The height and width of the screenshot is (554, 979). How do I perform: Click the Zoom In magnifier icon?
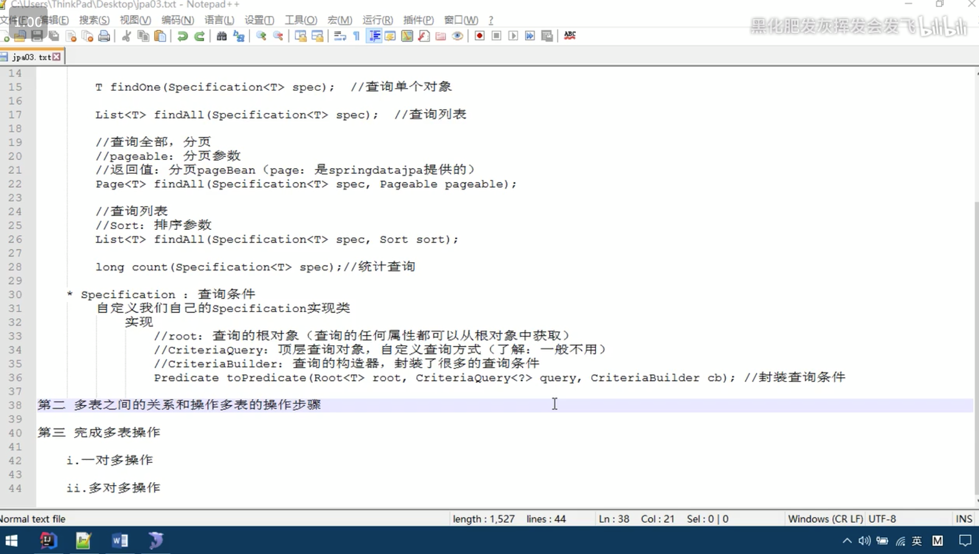[261, 36]
